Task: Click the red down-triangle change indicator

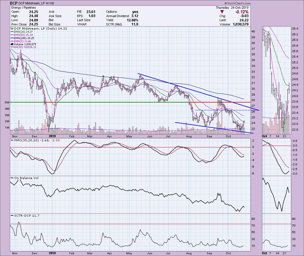Action: pyautogui.click(x=222, y=12)
